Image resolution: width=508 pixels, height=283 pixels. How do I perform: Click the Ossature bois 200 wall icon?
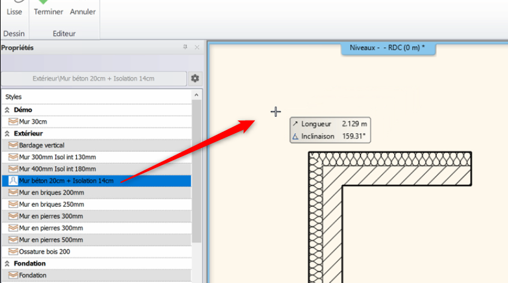(x=13, y=252)
